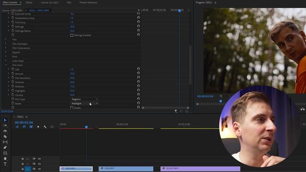306x172 pixels.
Task: Click the timeline timecode 00:00:02:04
Action: pos(24,122)
